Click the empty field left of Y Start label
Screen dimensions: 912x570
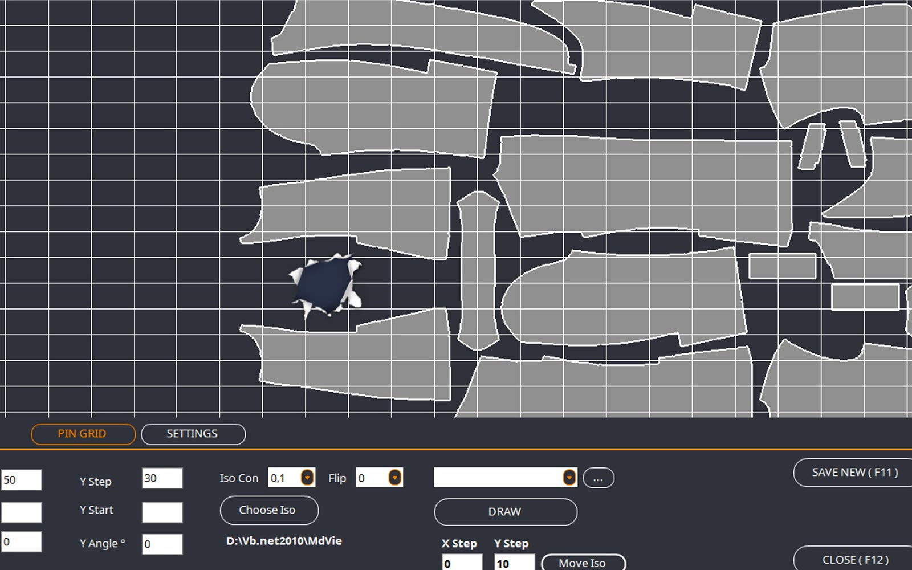[x=21, y=512]
